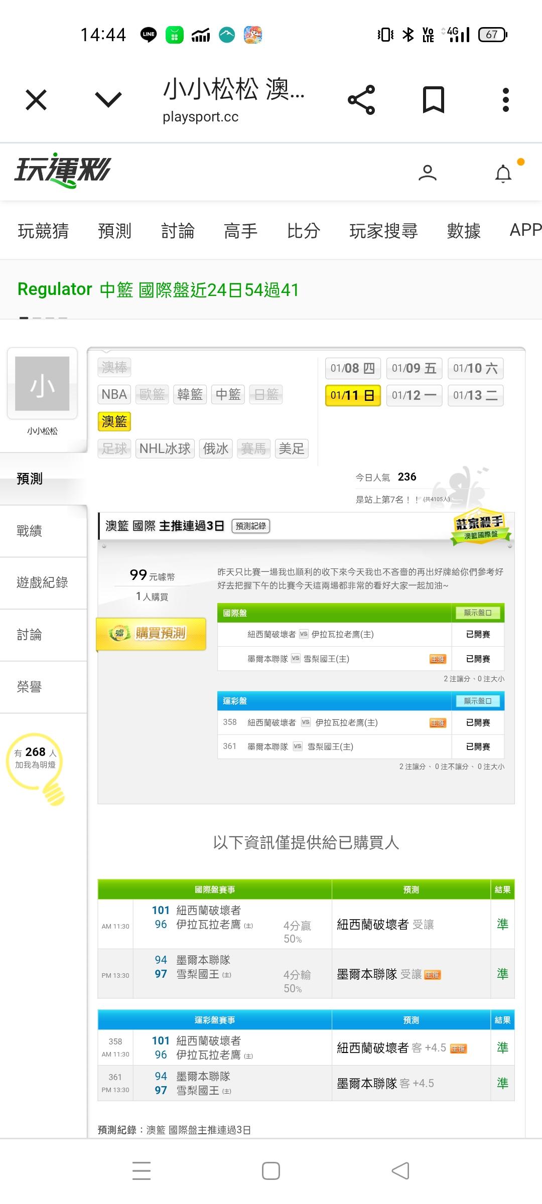Screen dimensions: 542x1204
Task: Tap 紐西蘭破壞者 受讓 prediction cell
Action: pyautogui.click(x=411, y=924)
